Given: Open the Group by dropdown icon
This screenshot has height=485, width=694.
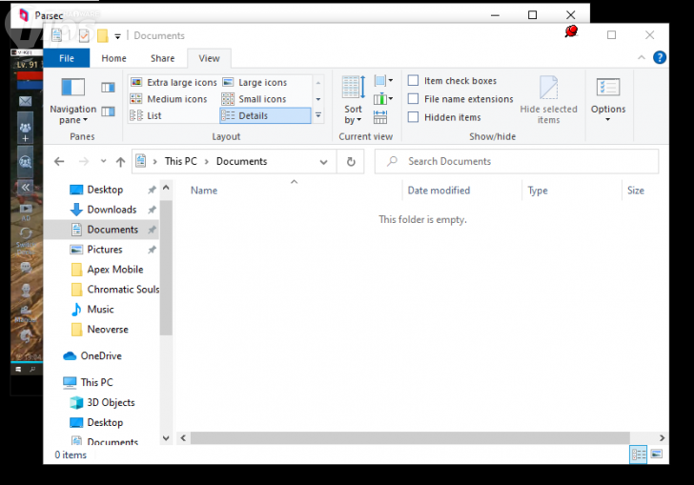Looking at the screenshot, I should point(383,81).
